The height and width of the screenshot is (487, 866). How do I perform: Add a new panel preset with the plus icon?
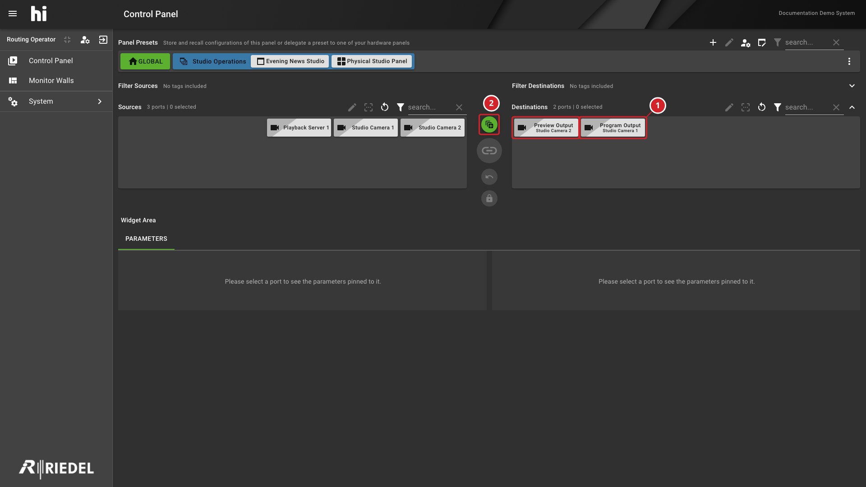tap(713, 42)
